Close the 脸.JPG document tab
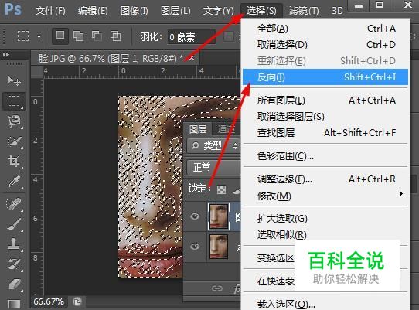This screenshot has width=419, height=310. [192, 58]
